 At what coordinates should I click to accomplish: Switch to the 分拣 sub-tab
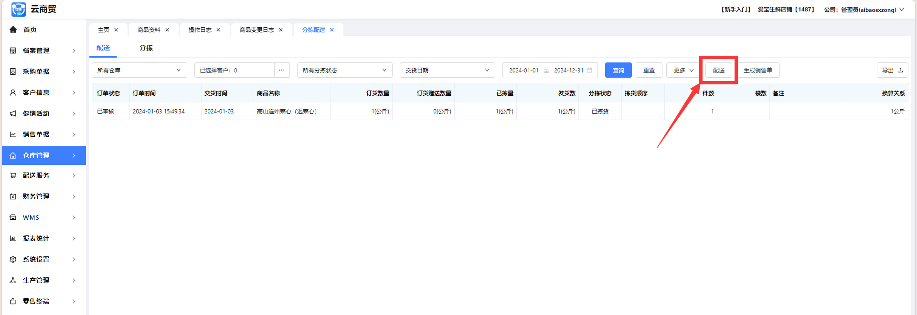[x=146, y=48]
